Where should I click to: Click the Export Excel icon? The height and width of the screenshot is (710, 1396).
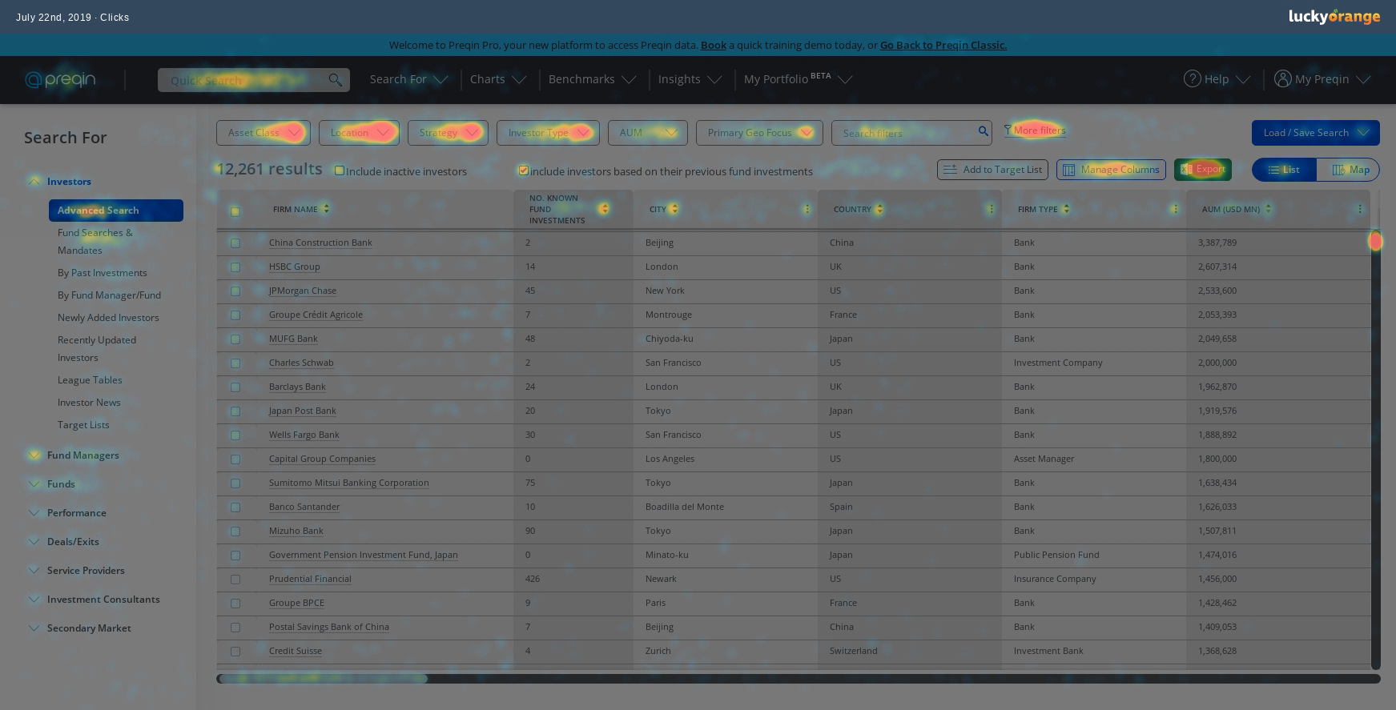point(1186,169)
